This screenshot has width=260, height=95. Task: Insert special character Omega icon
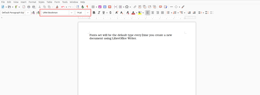[x=127, y=7]
